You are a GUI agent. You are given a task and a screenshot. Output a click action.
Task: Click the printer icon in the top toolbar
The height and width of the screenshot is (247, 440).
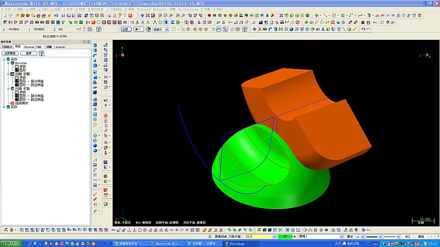[x=109, y=16]
